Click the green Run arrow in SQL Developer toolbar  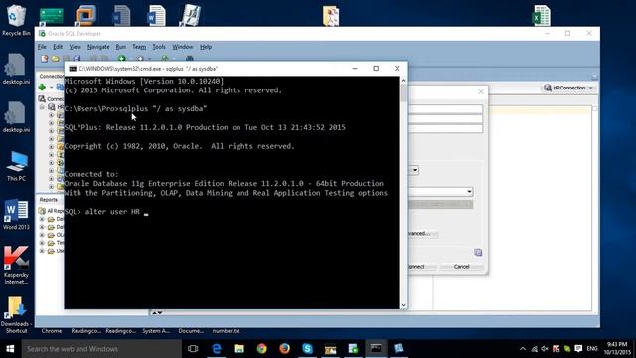point(121,59)
